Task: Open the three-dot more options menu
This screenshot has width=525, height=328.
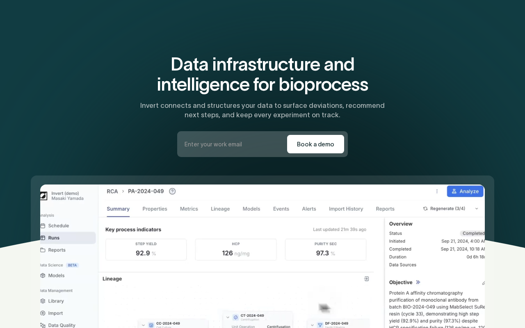Action: click(x=437, y=191)
